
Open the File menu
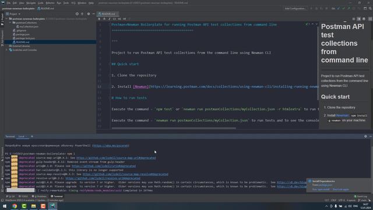tap(9, 3)
